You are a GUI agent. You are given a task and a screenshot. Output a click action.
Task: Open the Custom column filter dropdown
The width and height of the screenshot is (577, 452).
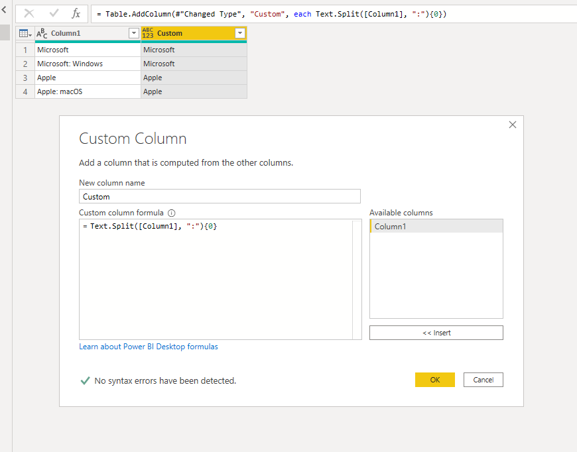(240, 33)
